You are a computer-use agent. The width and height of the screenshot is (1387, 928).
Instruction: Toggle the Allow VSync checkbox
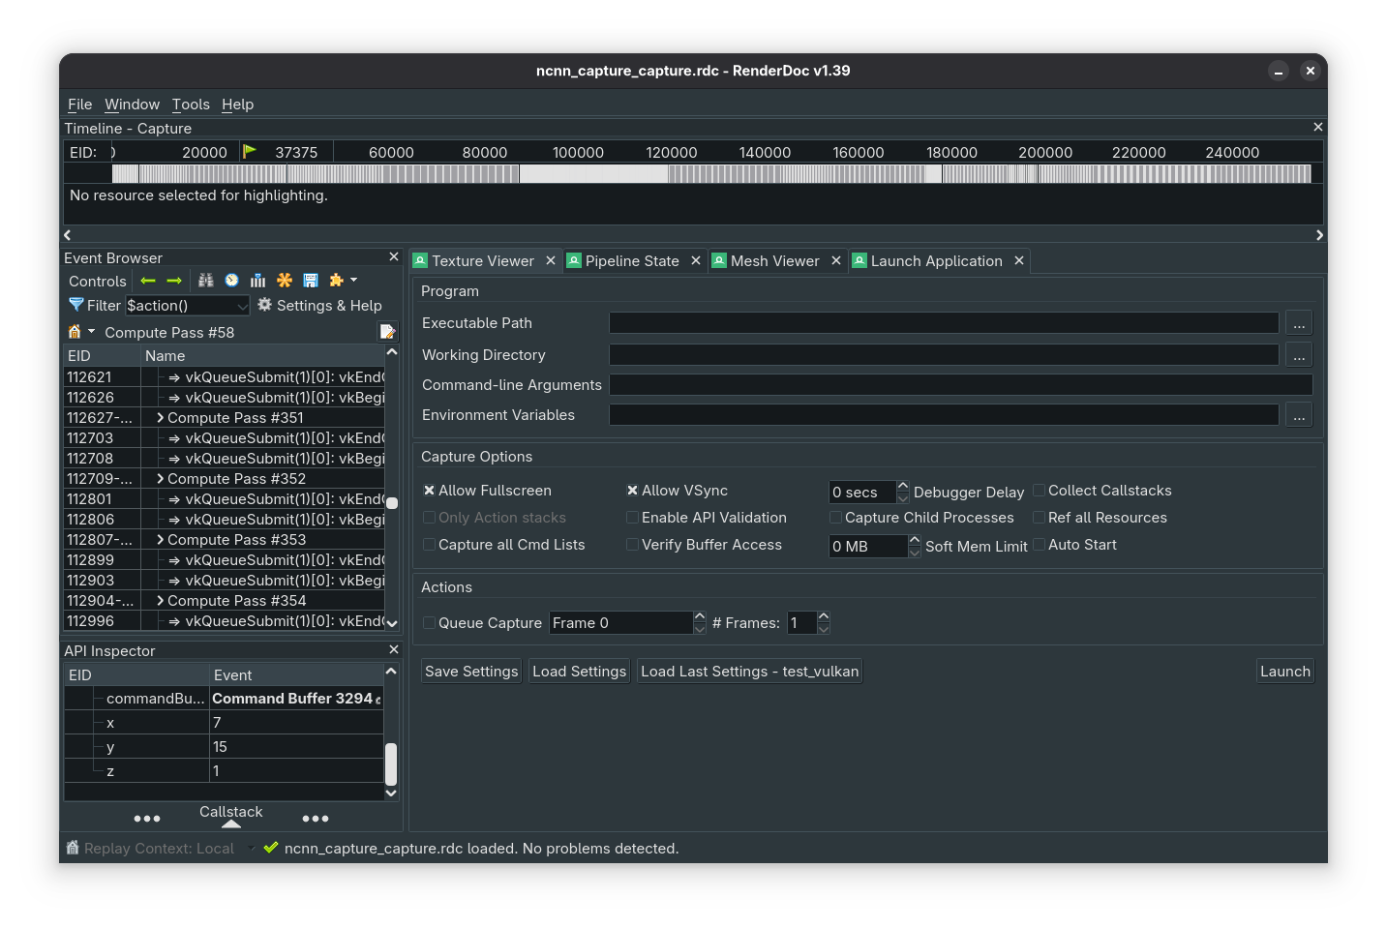coord(633,491)
